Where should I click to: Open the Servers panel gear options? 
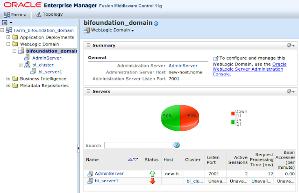(291, 91)
